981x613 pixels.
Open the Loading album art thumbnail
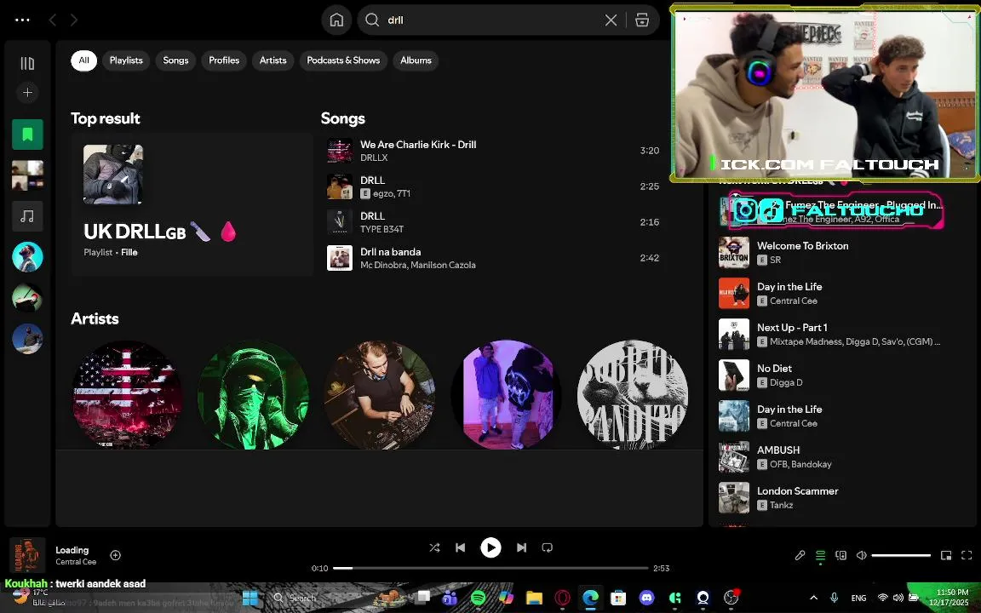point(27,555)
